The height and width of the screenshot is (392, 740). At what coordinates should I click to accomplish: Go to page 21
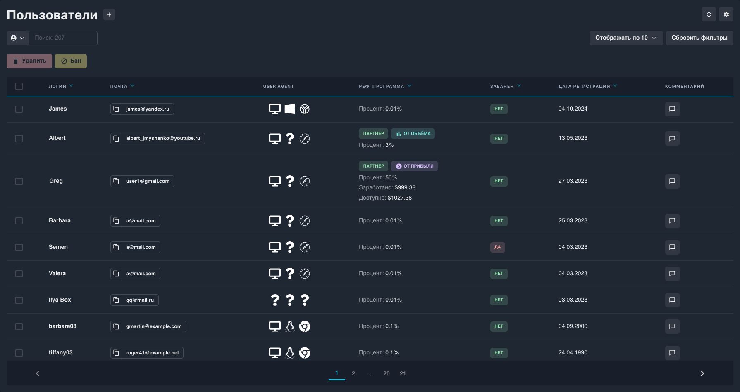pyautogui.click(x=403, y=373)
